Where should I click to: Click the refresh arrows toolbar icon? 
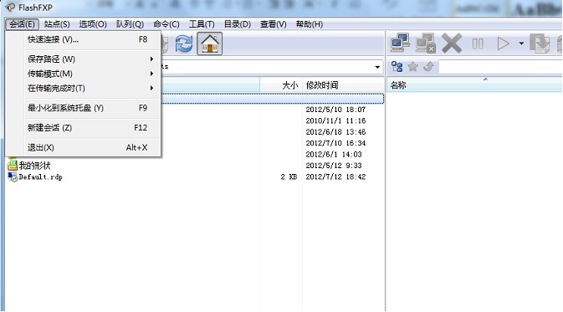184,43
